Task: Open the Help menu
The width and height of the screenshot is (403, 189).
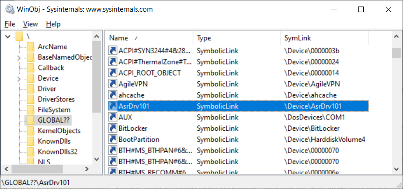Action: [x=53, y=24]
